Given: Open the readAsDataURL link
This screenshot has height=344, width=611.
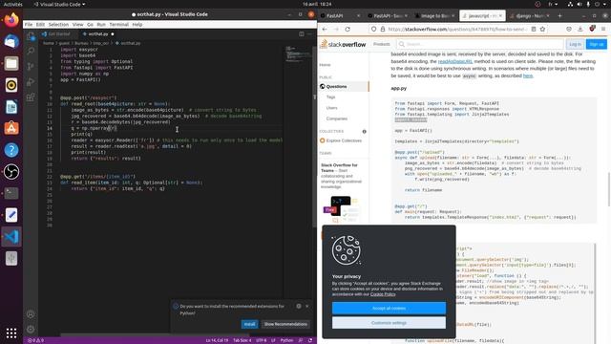Looking at the screenshot, I should coord(455,61).
